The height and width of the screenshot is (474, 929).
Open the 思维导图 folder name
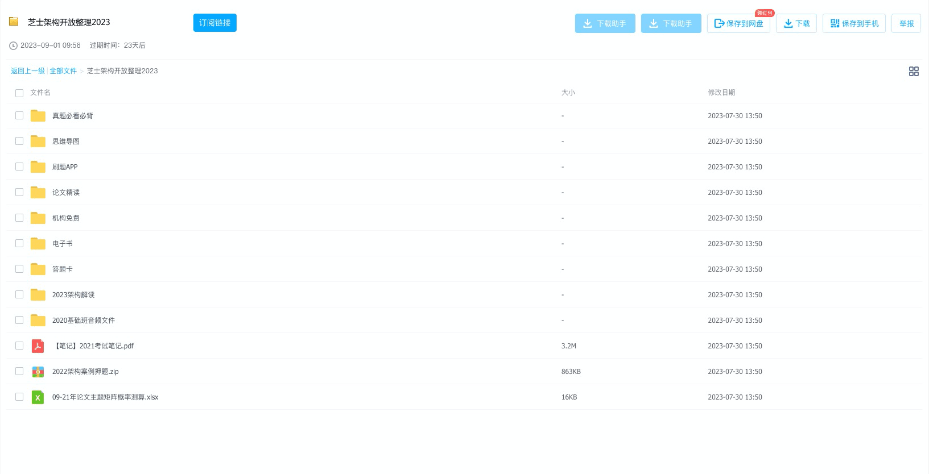point(66,142)
